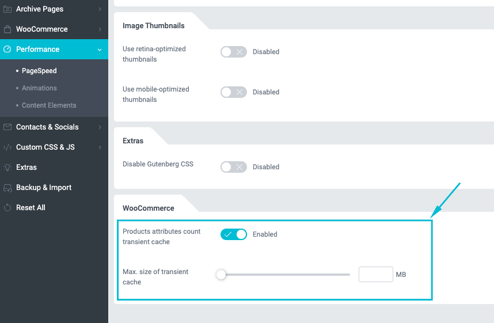494x323 pixels.
Task: Expand the WooCommerce sidebar submenu chevron
Action: (x=100, y=29)
